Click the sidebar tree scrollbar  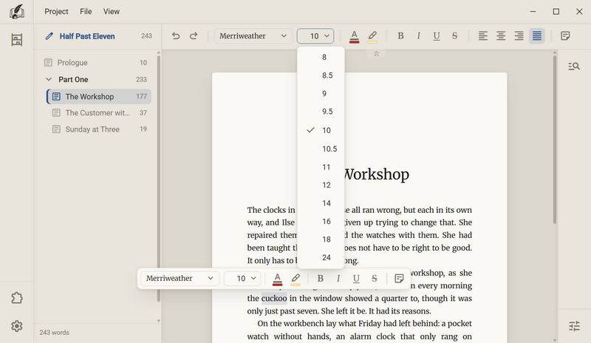click(159, 177)
